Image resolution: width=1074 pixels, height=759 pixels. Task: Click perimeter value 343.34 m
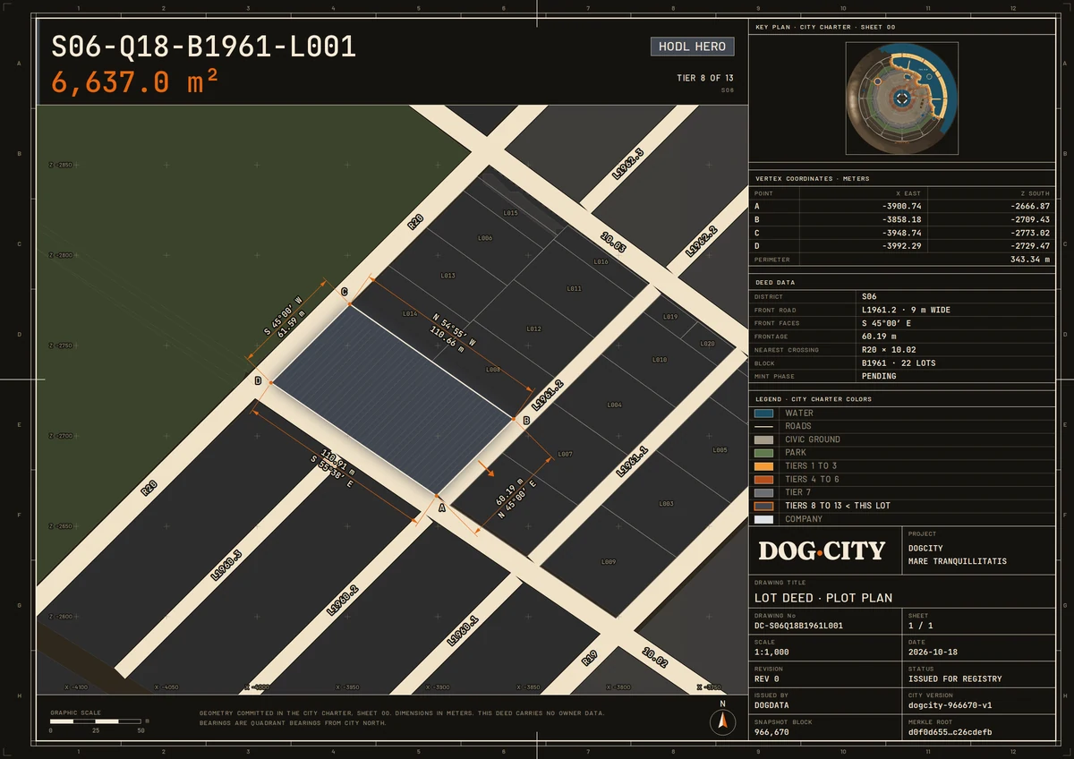coord(1028,260)
